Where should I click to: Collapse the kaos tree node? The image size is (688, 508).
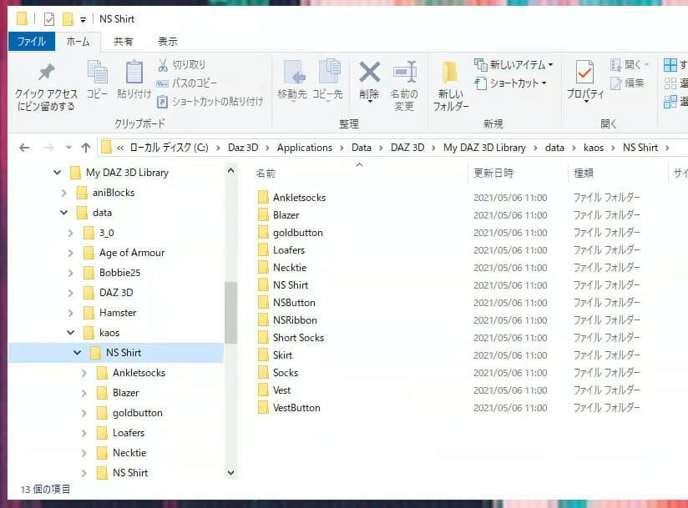(71, 333)
